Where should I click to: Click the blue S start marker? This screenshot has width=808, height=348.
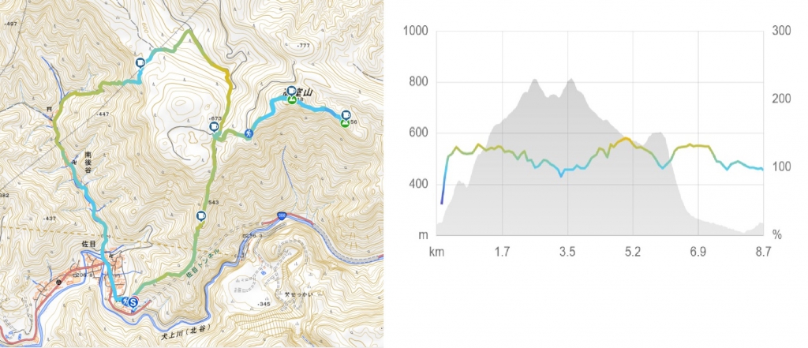pos(133,303)
